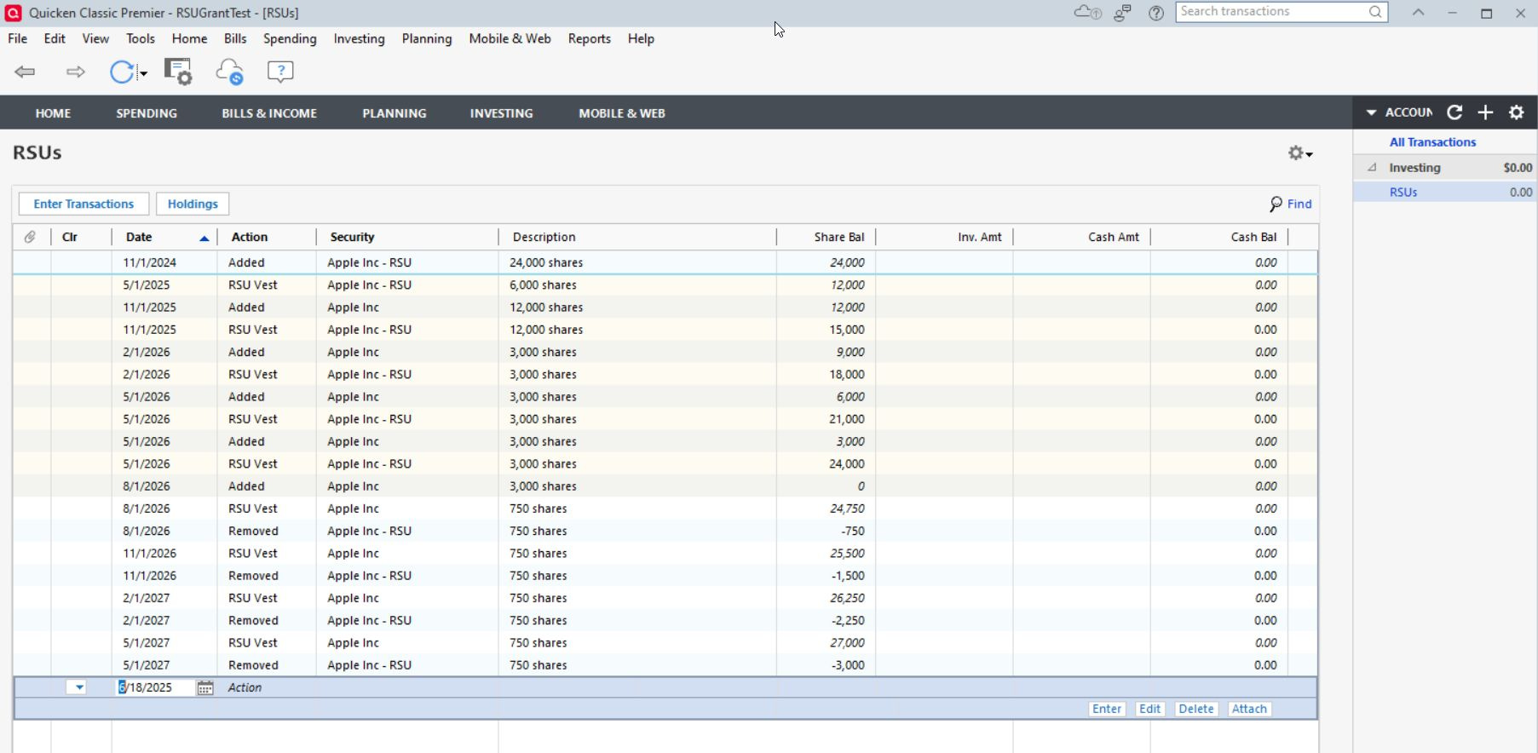Click the cloud sync toolbar icon
The image size is (1538, 753).
tap(229, 72)
